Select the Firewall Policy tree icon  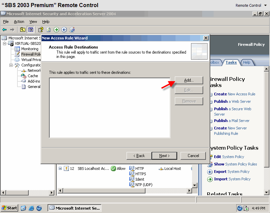tap(17, 54)
